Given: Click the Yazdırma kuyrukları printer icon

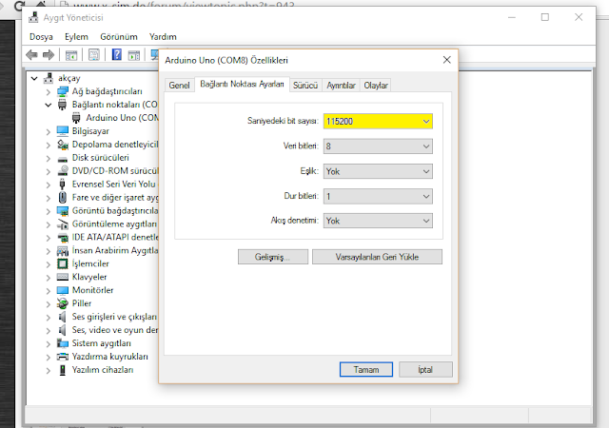Looking at the screenshot, I should 63,357.
